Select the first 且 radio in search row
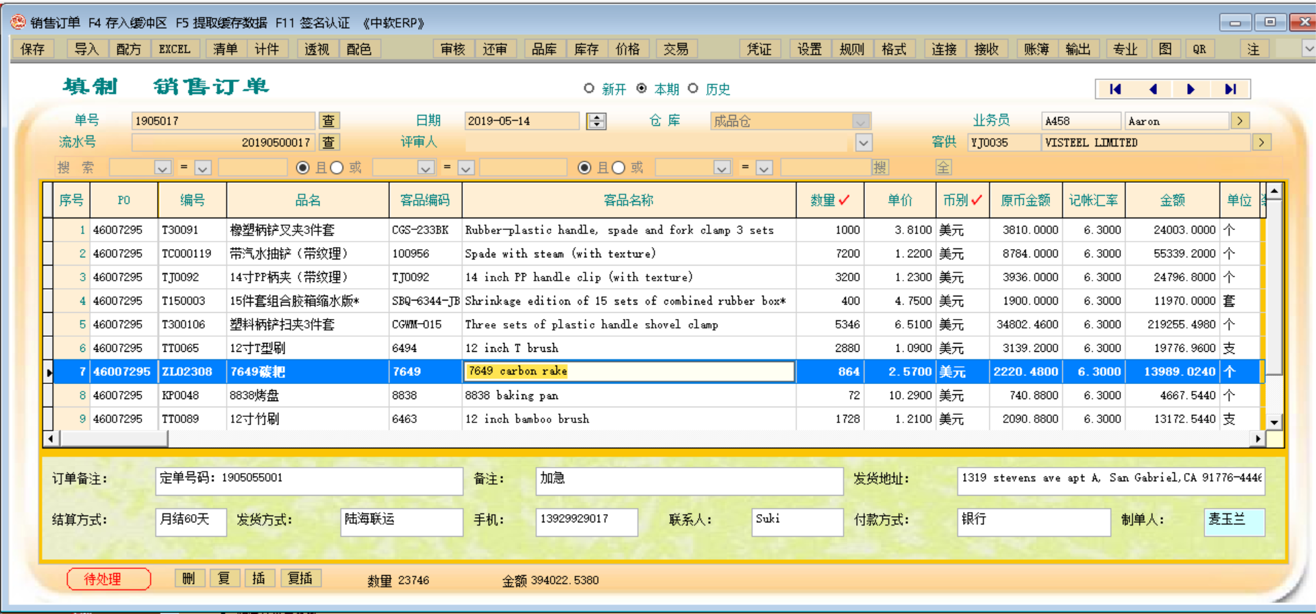Screen dimensions: 1316x614 point(302,168)
